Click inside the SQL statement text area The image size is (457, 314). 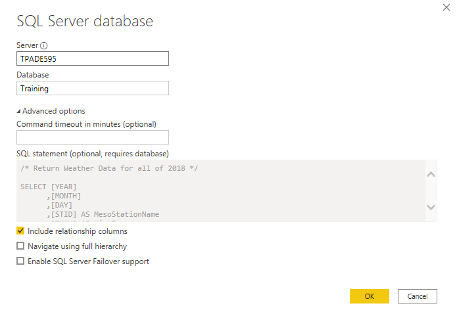point(221,191)
